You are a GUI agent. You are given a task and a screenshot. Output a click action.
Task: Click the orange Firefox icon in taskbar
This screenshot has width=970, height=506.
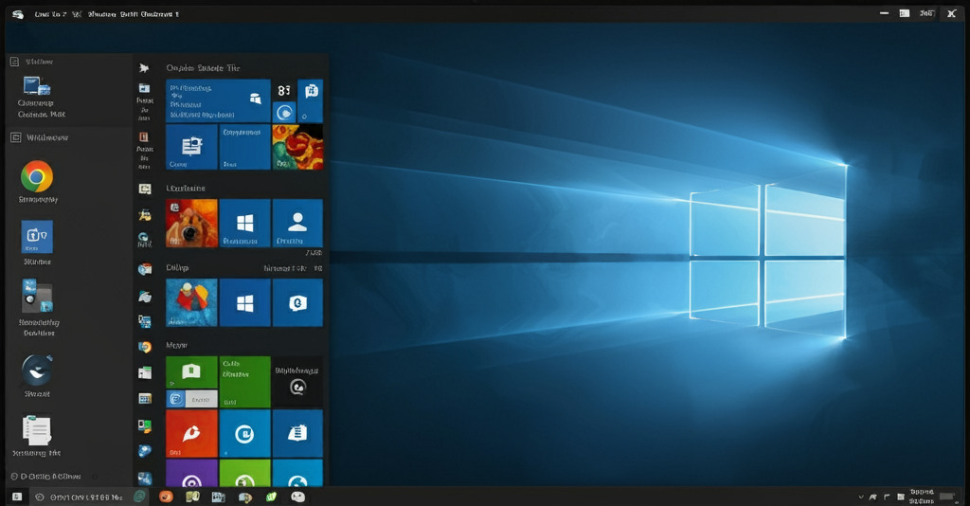pyautogui.click(x=167, y=497)
